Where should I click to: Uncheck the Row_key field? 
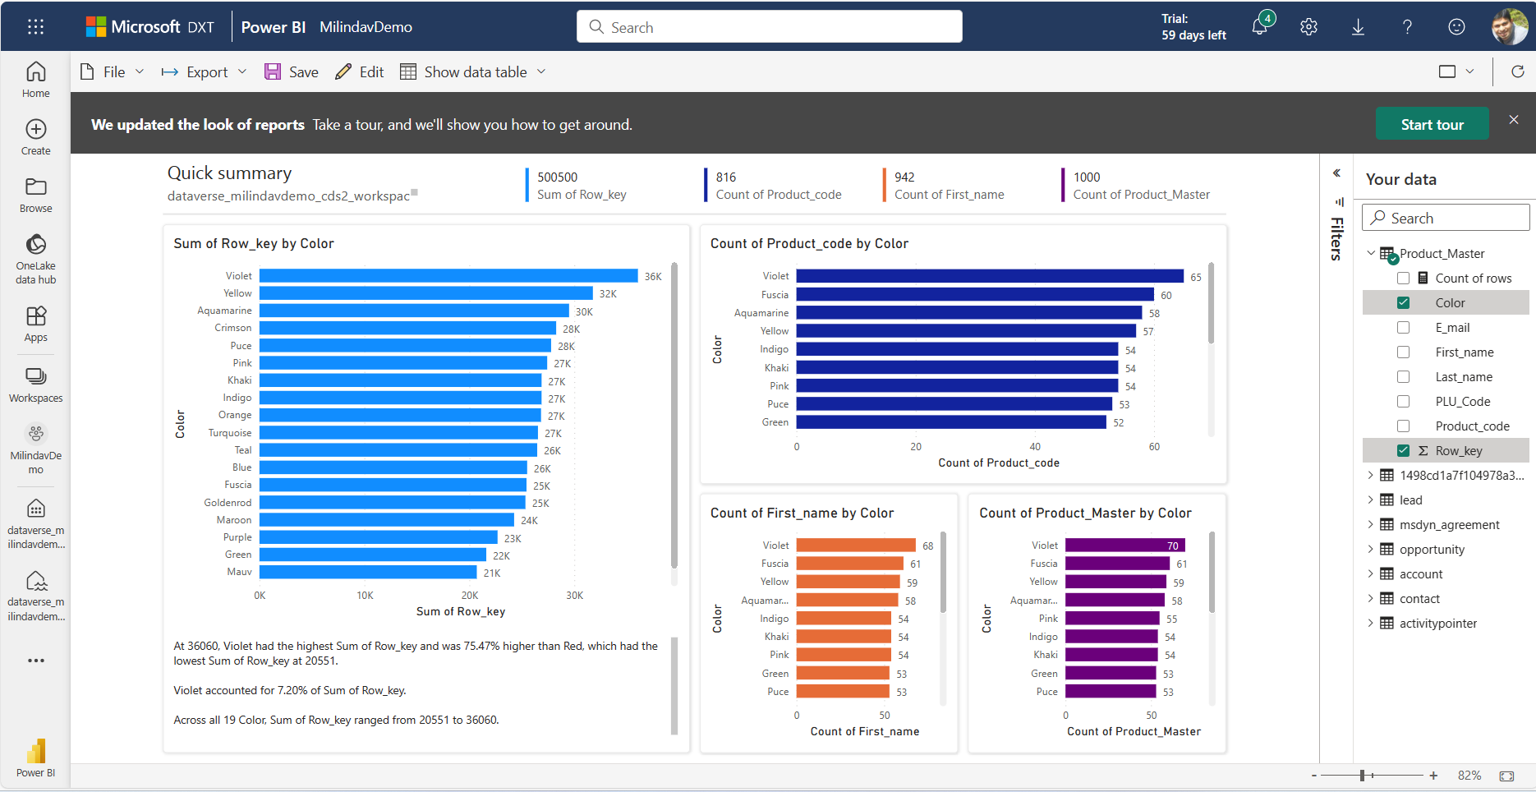coord(1404,450)
